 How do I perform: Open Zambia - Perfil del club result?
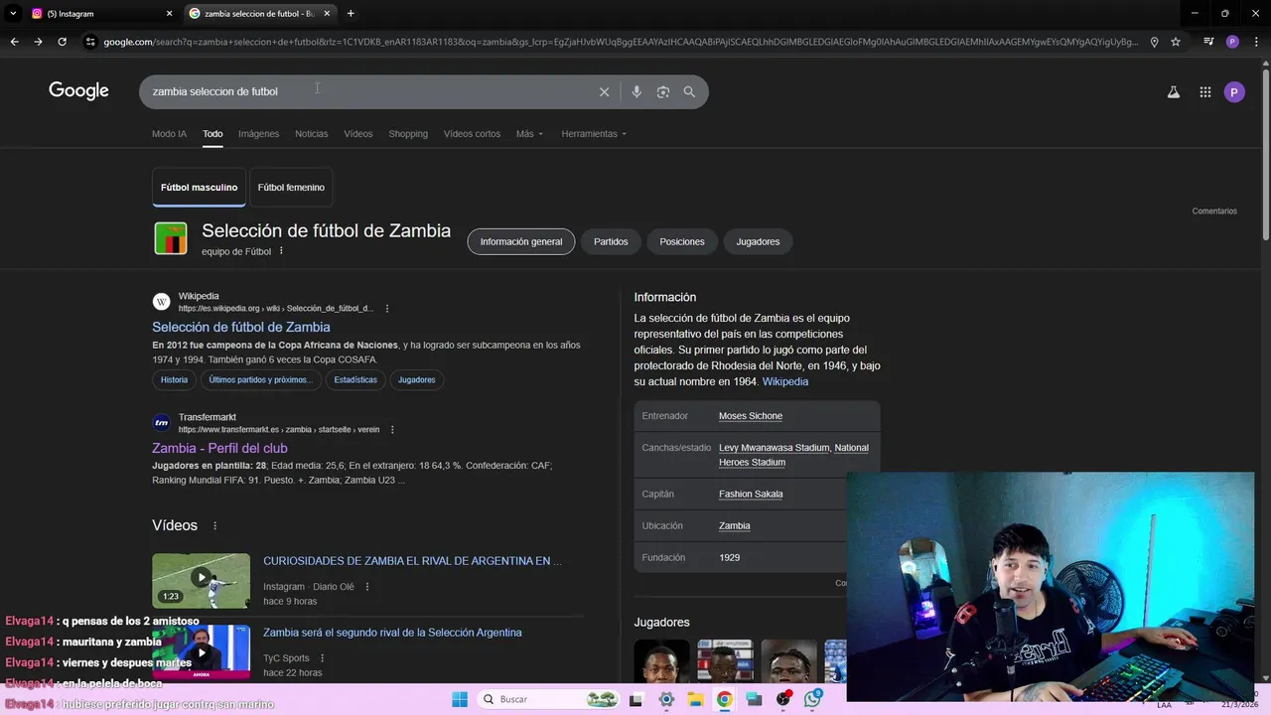click(x=219, y=448)
